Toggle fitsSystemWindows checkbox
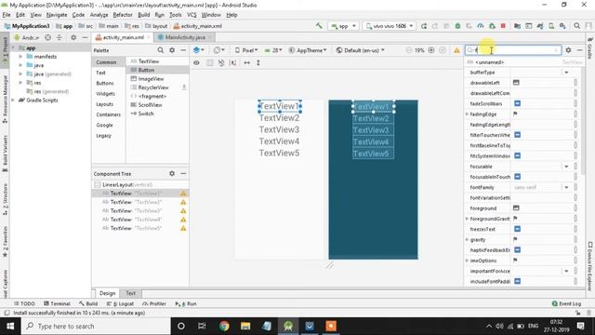This screenshot has height=335, width=595. [x=517, y=155]
